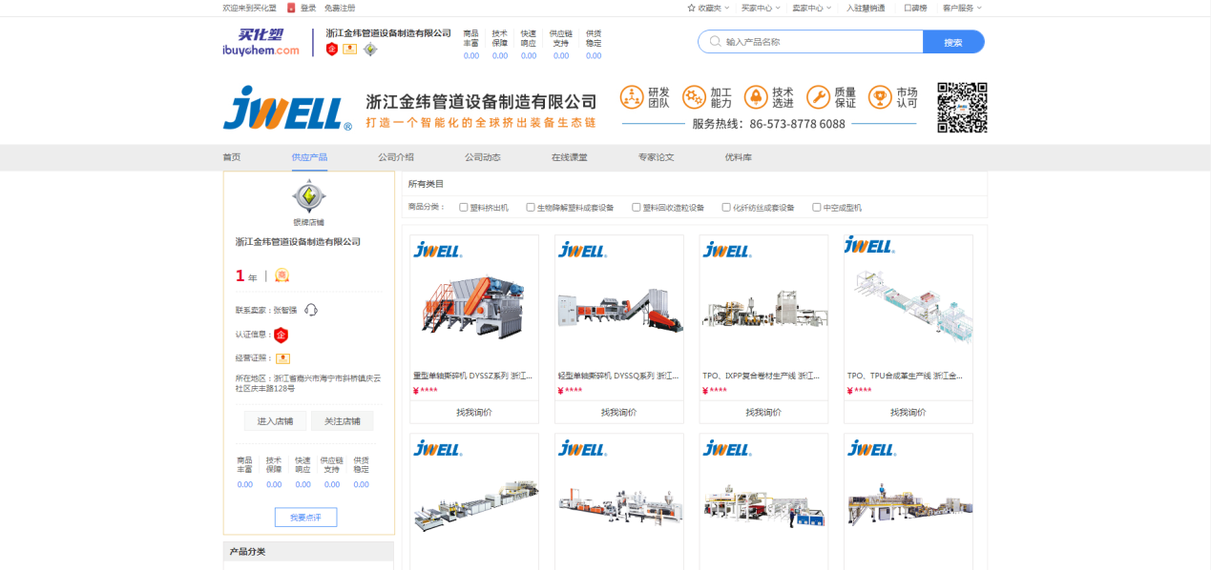Click the 进入店铺 button

(275, 421)
